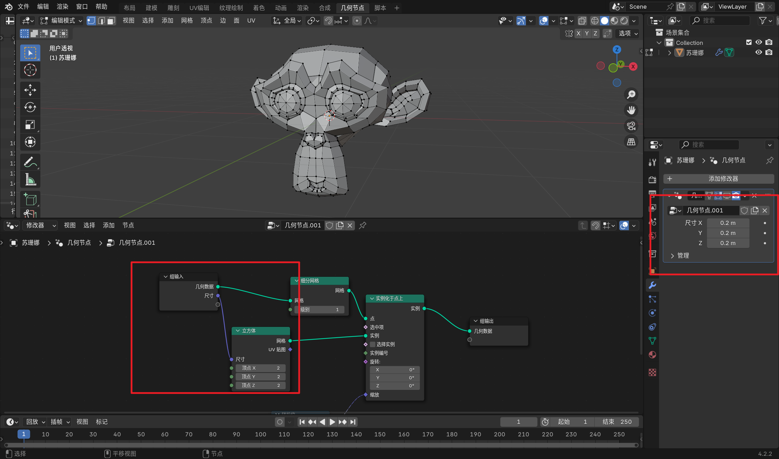Toggle camera view gizmo icon
The width and height of the screenshot is (779, 459).
[x=631, y=126]
